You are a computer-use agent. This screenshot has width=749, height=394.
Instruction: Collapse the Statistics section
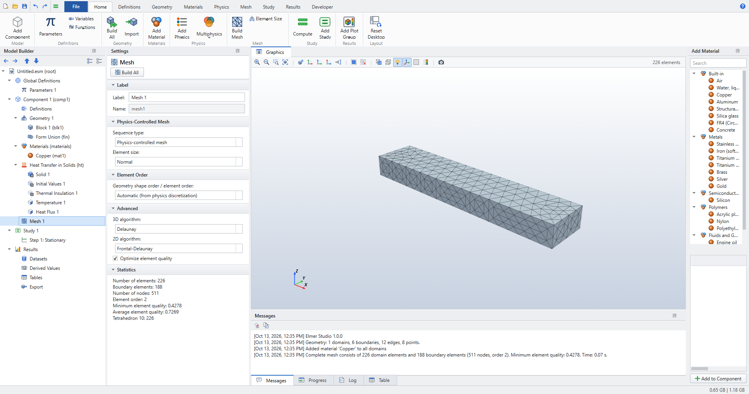pos(113,270)
